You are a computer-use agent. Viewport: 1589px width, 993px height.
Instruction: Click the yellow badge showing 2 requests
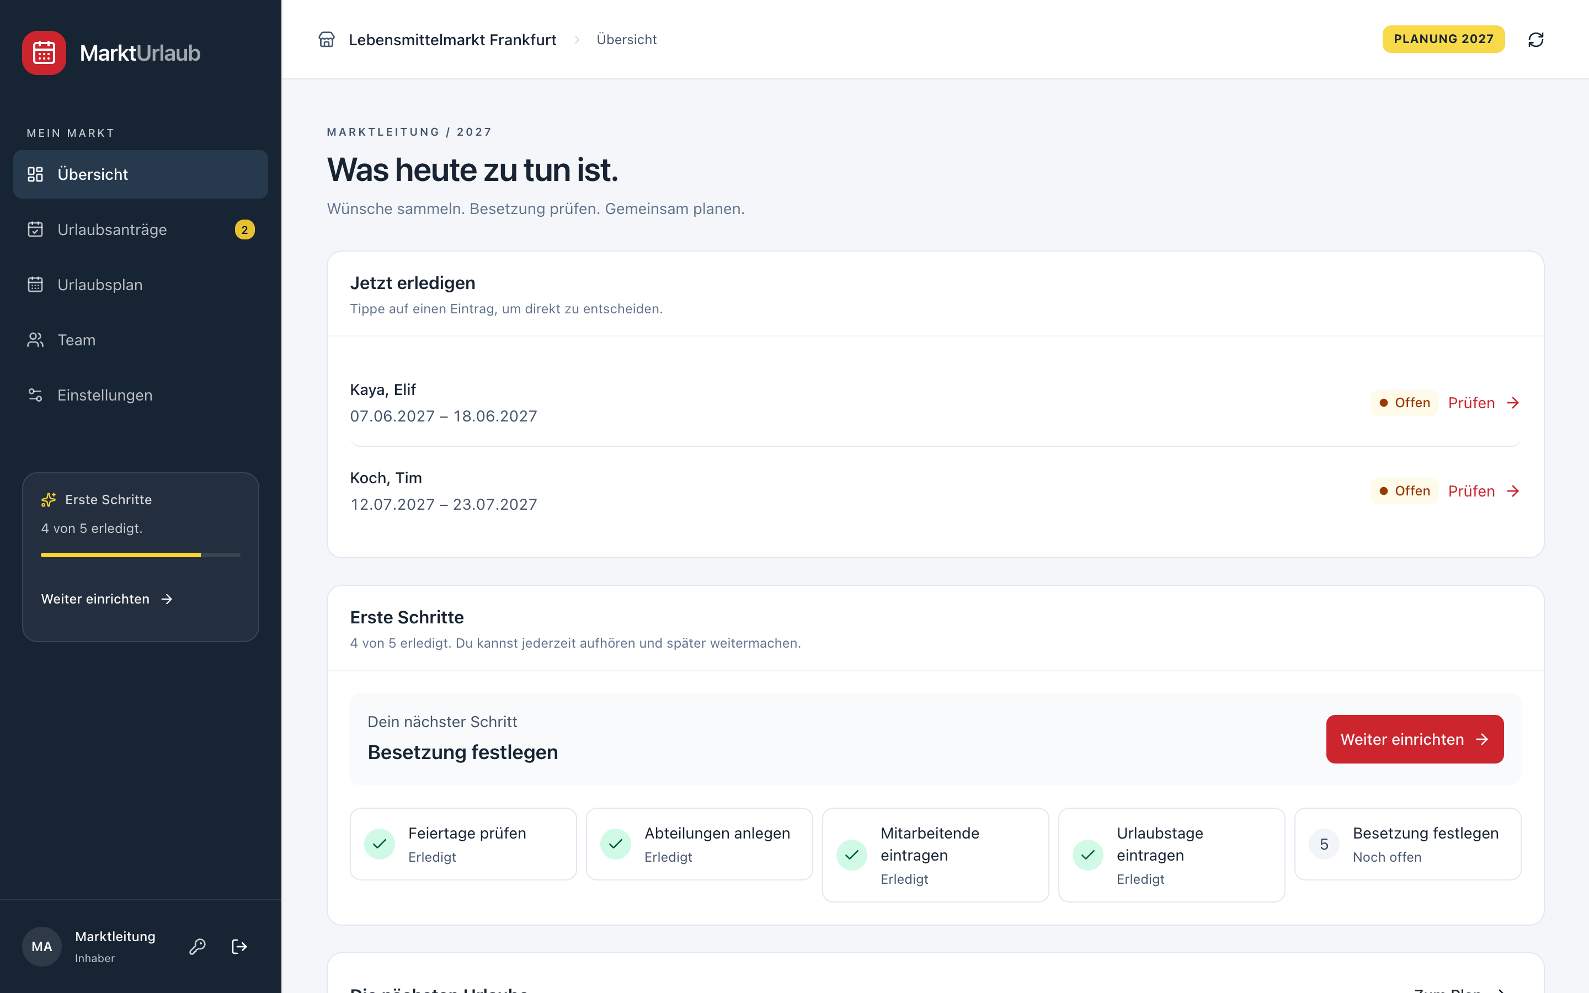pos(245,229)
